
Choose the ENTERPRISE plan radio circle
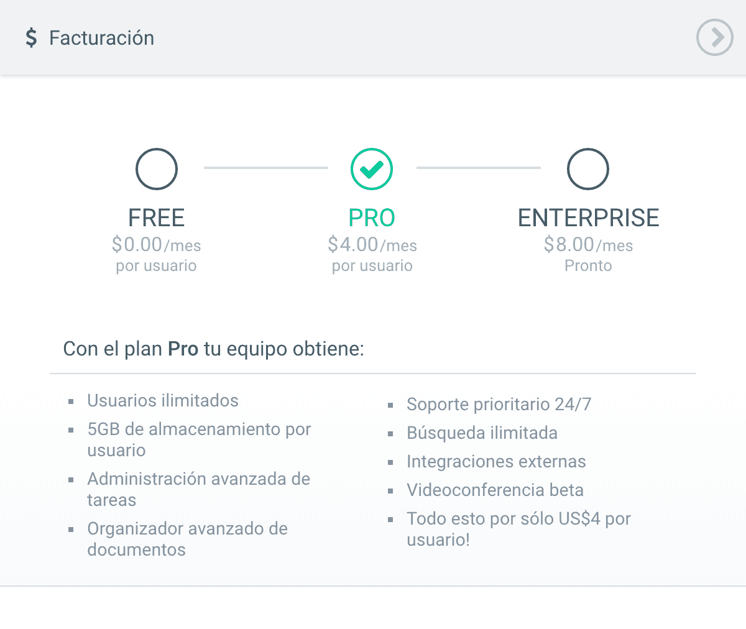coord(588,169)
